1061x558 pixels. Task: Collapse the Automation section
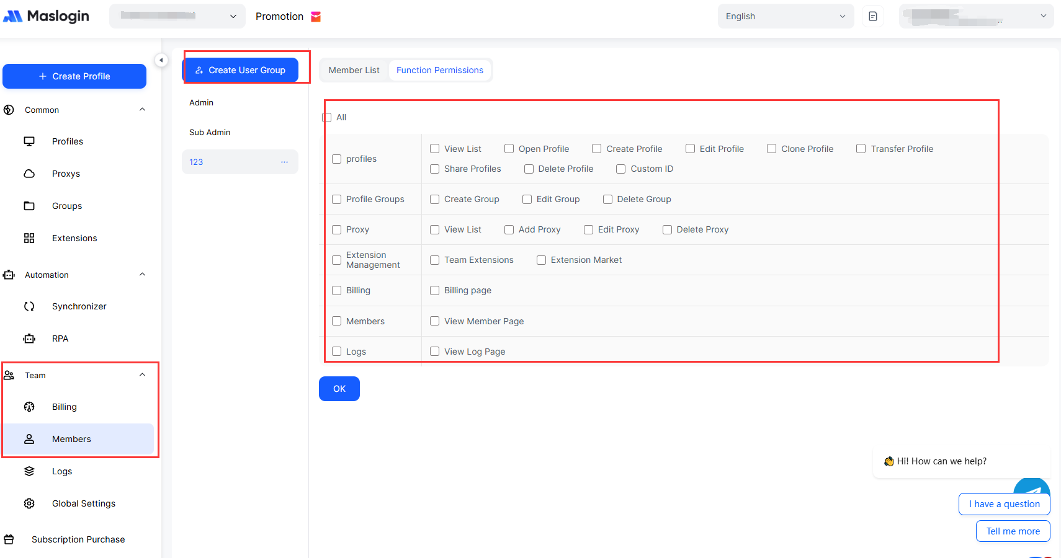[142, 275]
